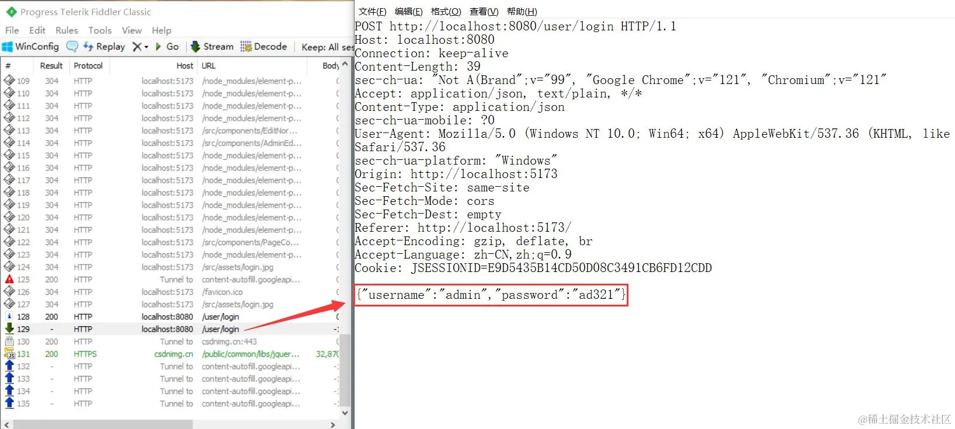Open the 文件(F) menu in the text viewer
The image size is (955, 429).
pos(373,12)
